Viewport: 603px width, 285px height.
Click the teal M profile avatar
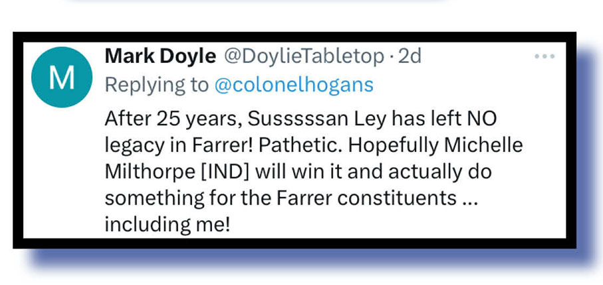coord(62,80)
